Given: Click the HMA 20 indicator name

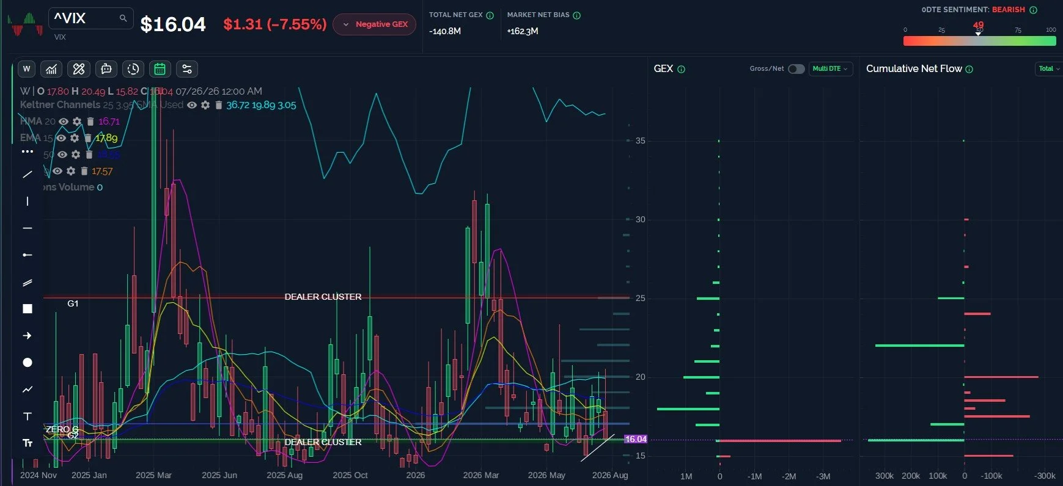Looking at the screenshot, I should (x=38, y=121).
